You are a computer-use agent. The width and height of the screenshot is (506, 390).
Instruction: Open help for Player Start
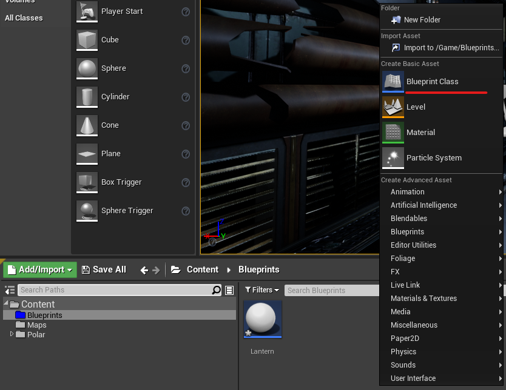tap(186, 12)
